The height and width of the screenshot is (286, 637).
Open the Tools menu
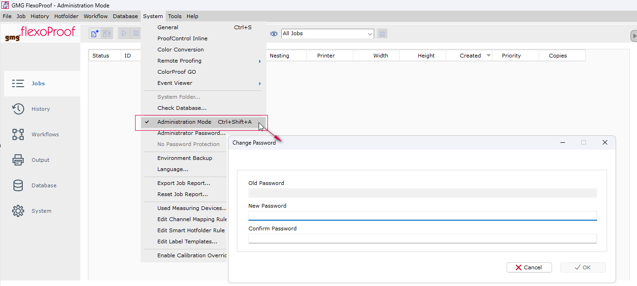point(175,16)
